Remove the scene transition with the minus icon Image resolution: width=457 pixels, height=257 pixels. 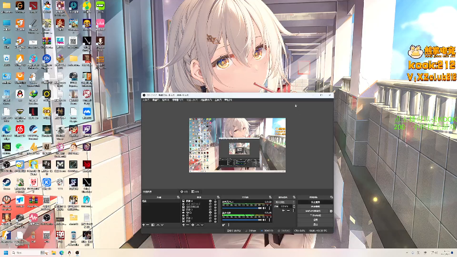point(288,211)
